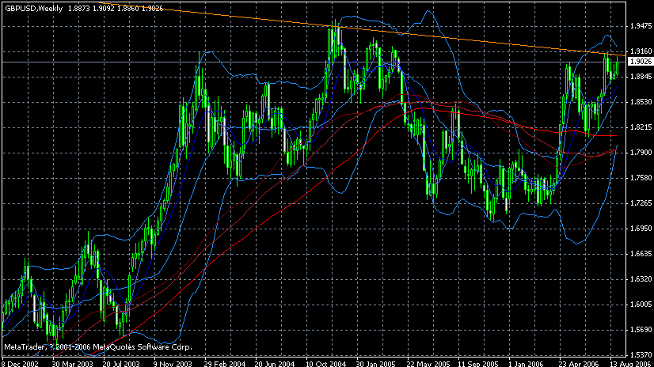The image size is (654, 367).
Task: Click the 13 Aug 2006 date label
Action: click(630, 363)
